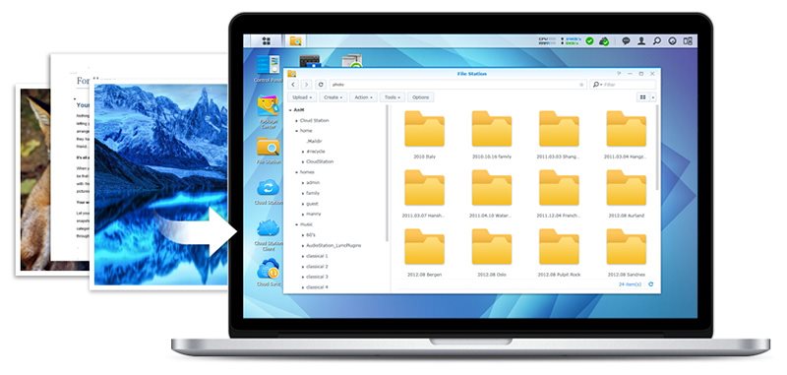Select the 2012.08 Pulpit Rock folder
787x375 pixels.
tap(559, 246)
